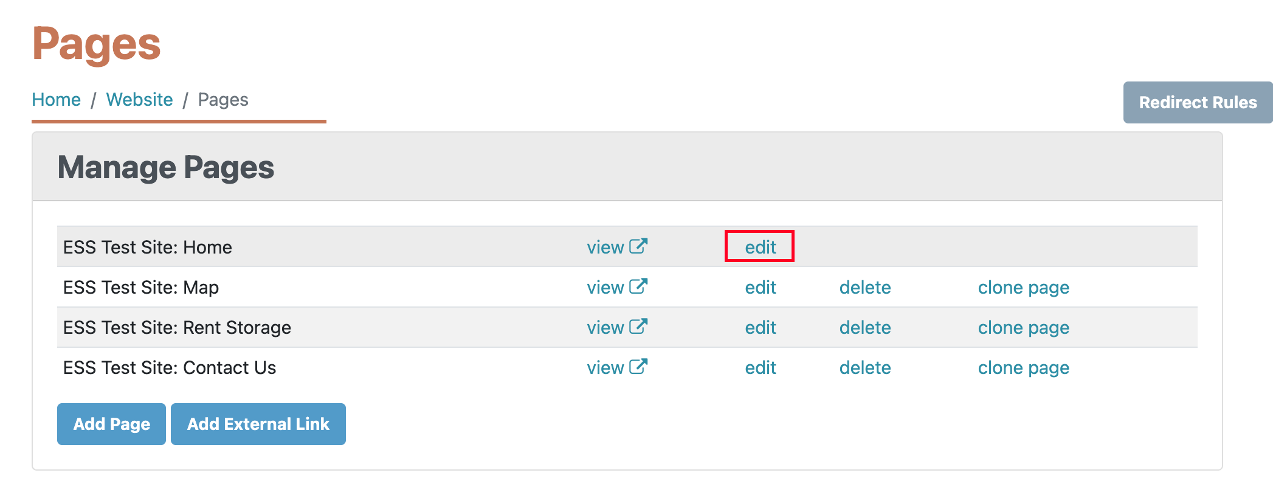Go to Home in the breadcrumb
This screenshot has height=484, width=1273.
(x=56, y=99)
